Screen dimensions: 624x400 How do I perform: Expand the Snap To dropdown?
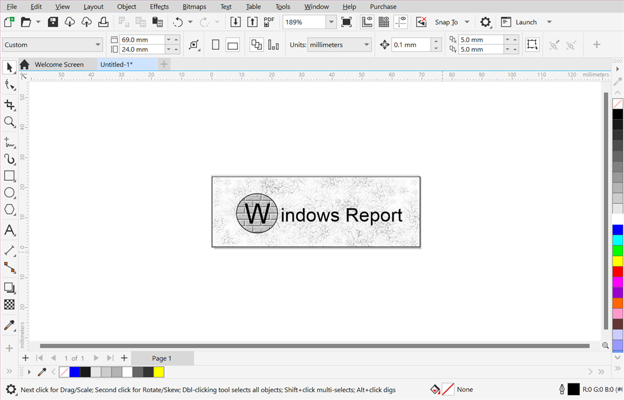point(467,22)
